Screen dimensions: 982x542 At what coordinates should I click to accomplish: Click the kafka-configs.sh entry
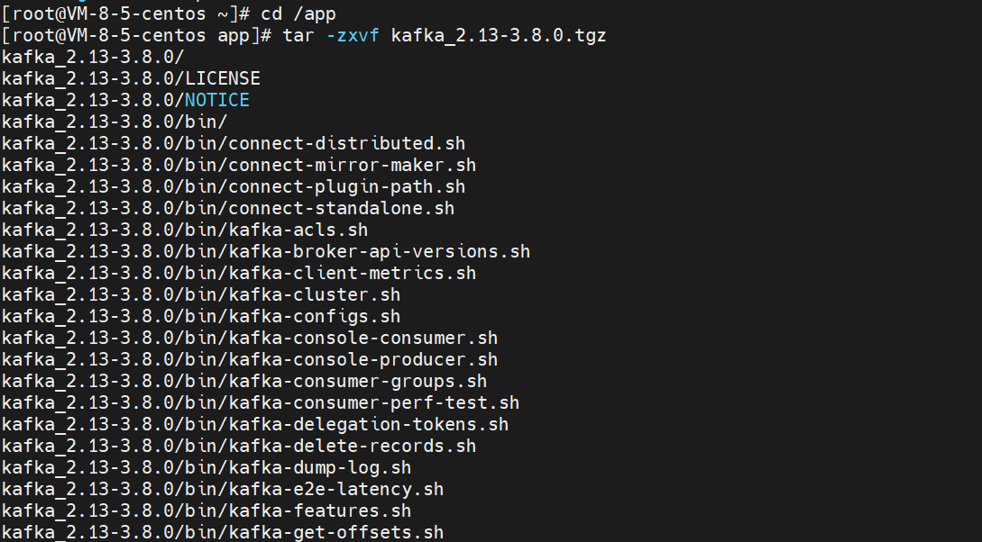[201, 316]
